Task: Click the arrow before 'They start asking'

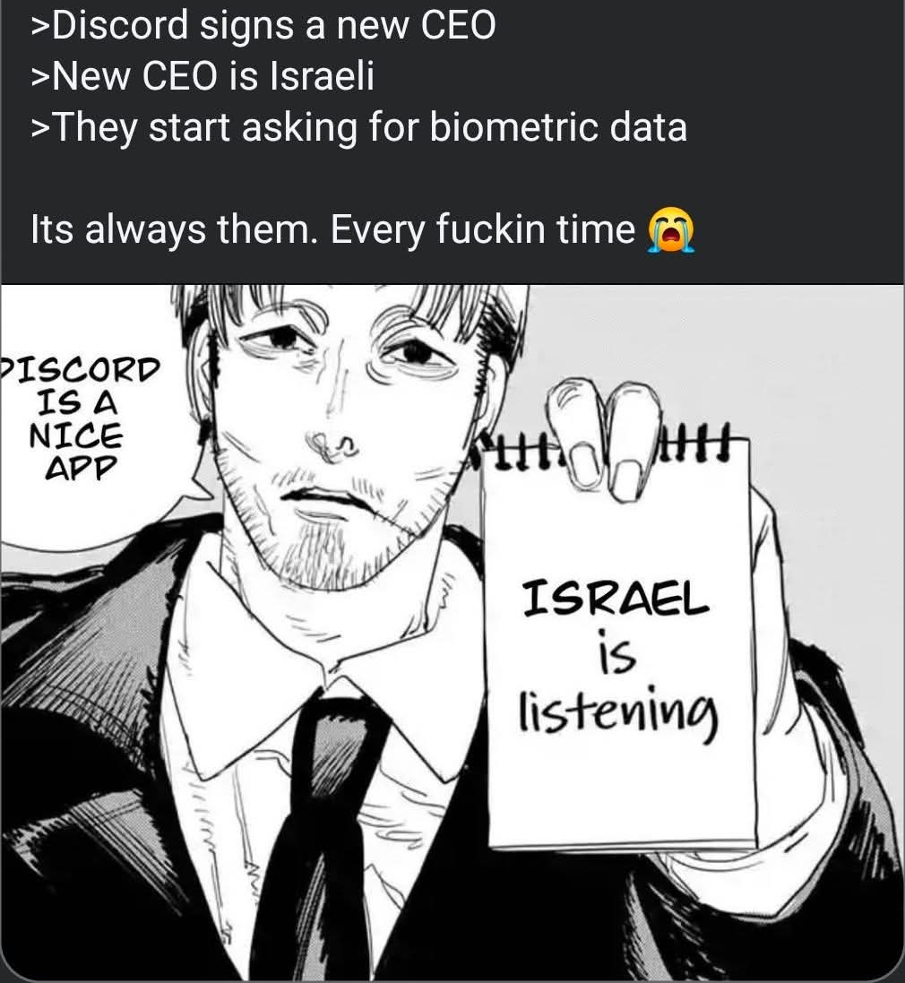Action: pyautogui.click(x=40, y=129)
